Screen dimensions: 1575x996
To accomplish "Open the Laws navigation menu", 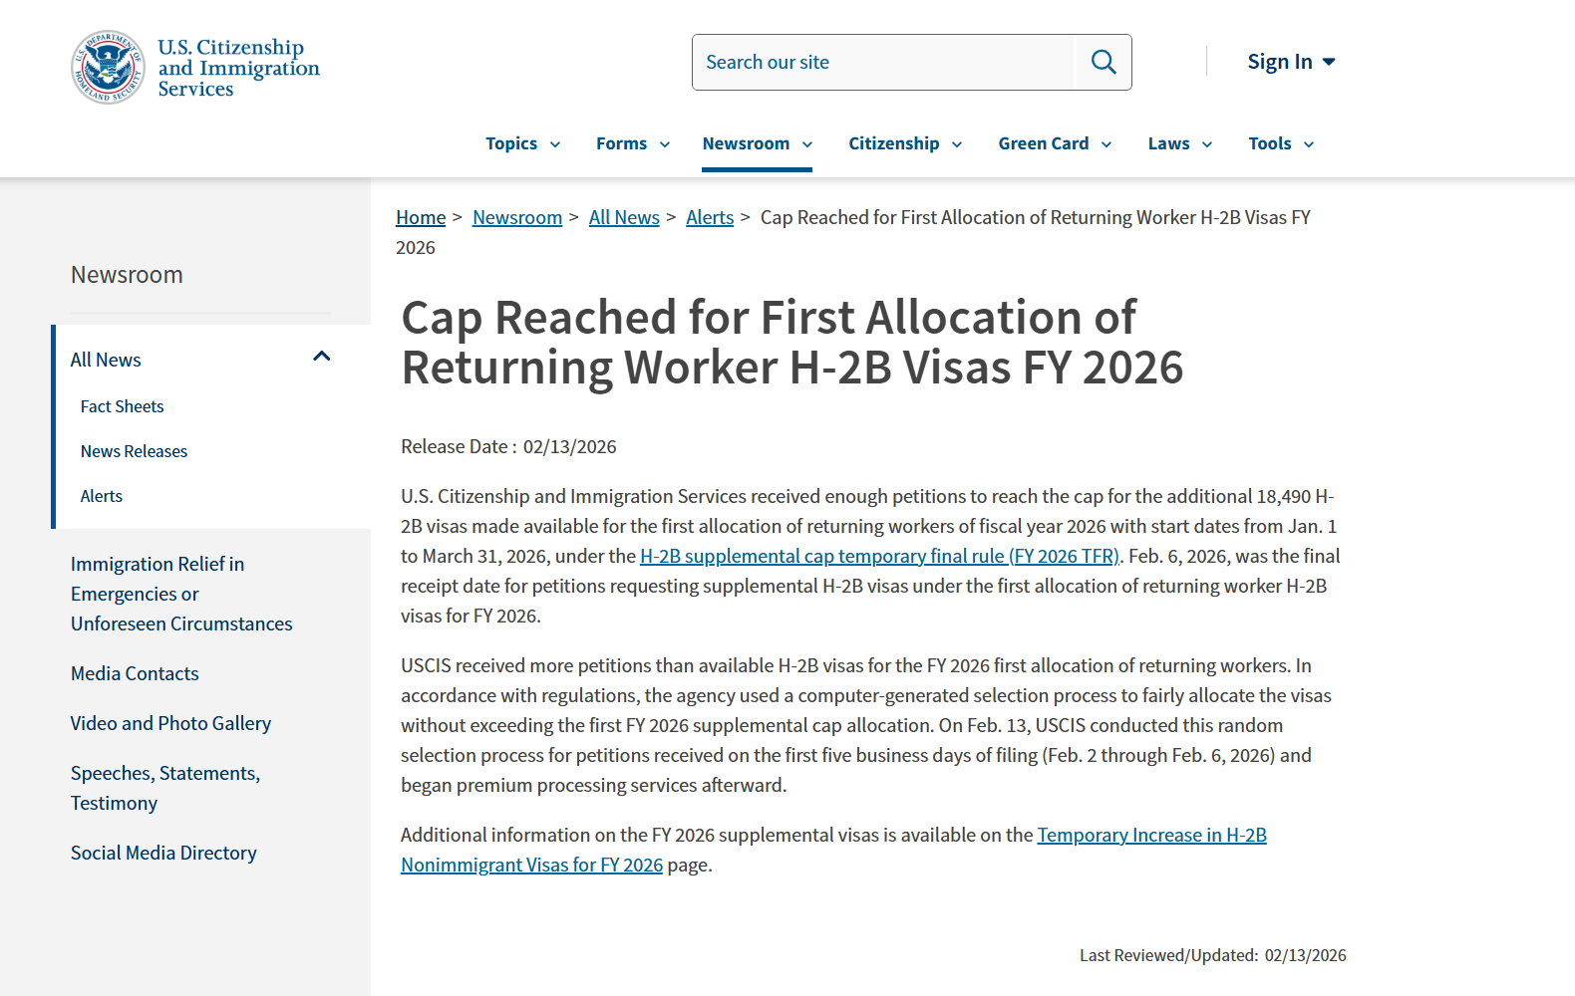I will click(1179, 143).
